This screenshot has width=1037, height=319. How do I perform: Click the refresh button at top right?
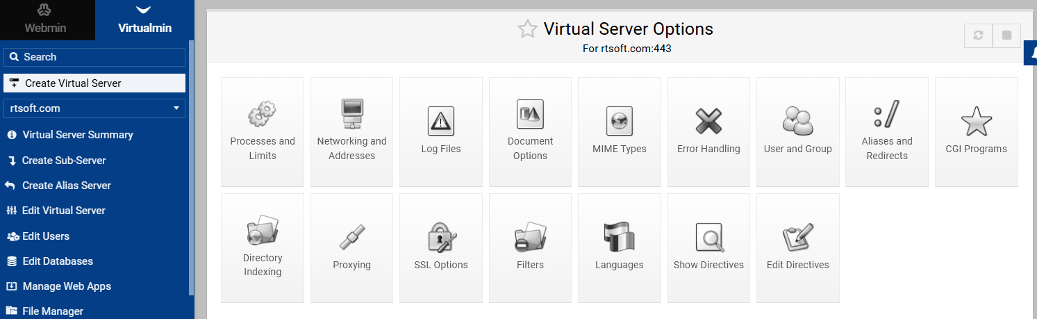[x=978, y=35]
